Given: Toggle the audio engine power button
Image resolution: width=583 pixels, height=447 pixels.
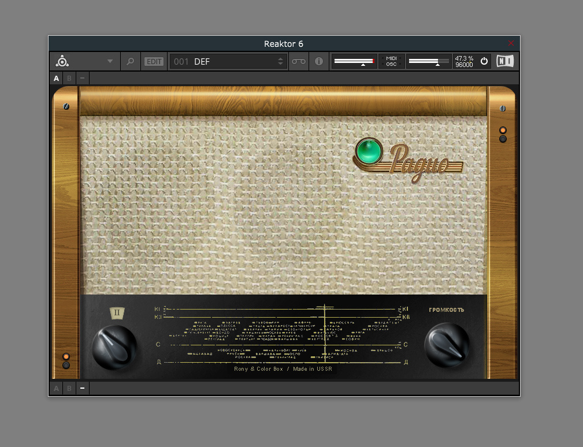Looking at the screenshot, I should (484, 61).
